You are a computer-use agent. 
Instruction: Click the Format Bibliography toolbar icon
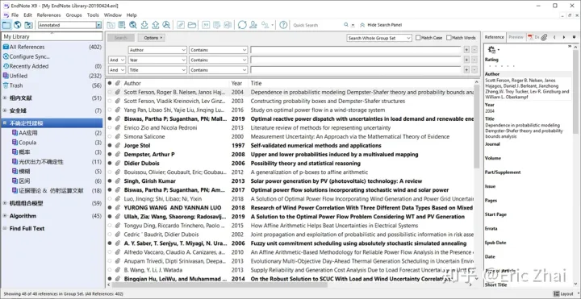tap(217, 25)
